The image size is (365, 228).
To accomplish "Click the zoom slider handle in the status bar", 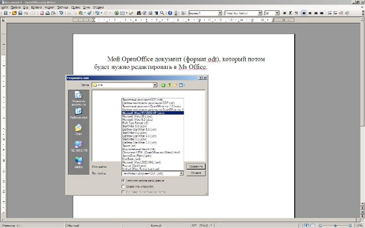I will pyautogui.click(x=335, y=226).
